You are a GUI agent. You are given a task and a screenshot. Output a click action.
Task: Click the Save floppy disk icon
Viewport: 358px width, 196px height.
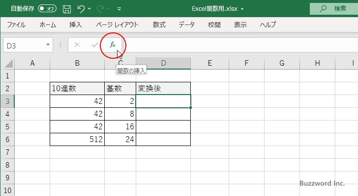(67, 9)
